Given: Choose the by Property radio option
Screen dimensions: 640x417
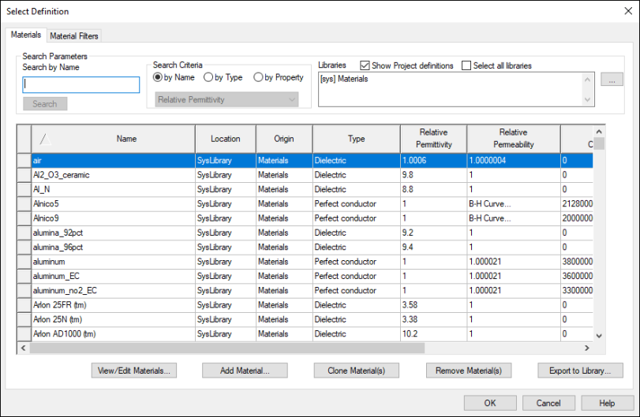Looking at the screenshot, I should 258,77.
